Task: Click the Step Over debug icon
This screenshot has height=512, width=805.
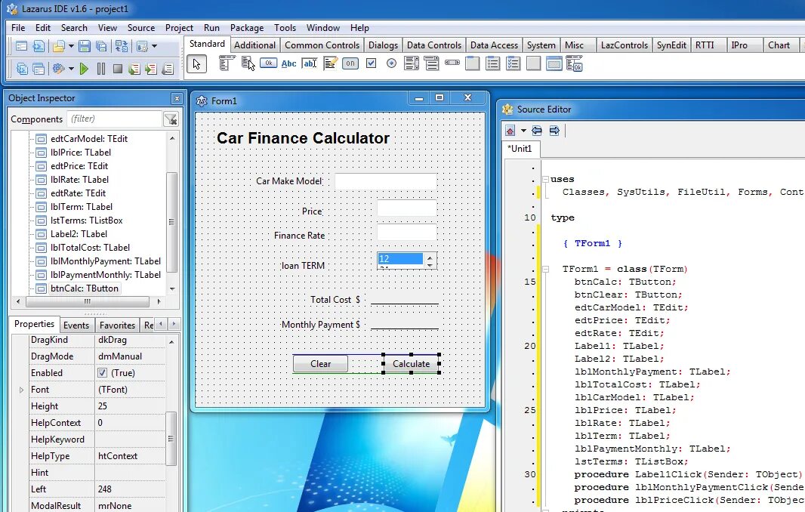Action: tap(151, 68)
